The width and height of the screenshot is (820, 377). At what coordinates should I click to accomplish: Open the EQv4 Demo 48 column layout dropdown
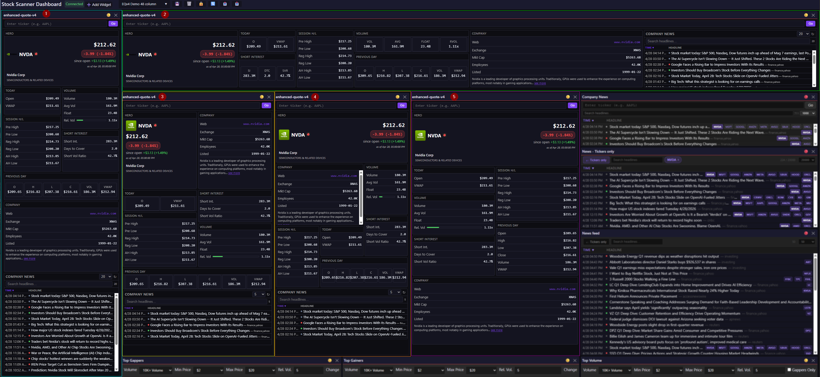pyautogui.click(x=144, y=4)
